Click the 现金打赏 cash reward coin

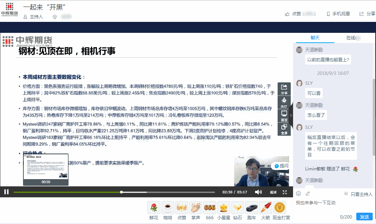click(x=280, y=211)
